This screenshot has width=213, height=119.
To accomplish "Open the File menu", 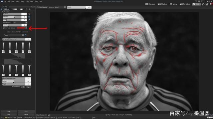I will coord(5,1).
